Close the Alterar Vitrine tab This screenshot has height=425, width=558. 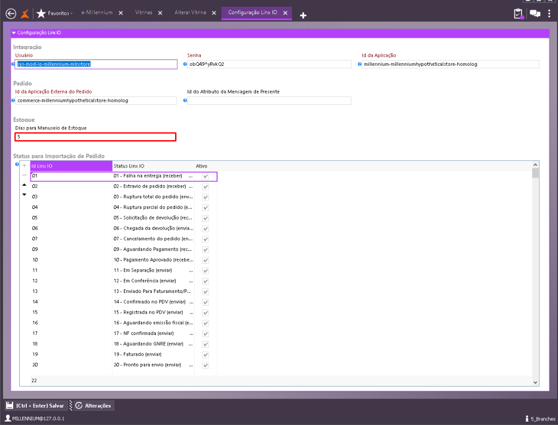pos(214,13)
